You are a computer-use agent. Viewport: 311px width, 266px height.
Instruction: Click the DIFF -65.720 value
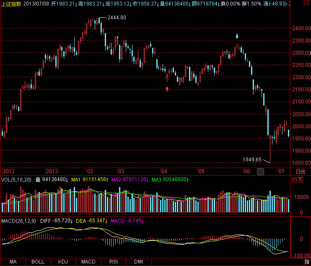57,221
